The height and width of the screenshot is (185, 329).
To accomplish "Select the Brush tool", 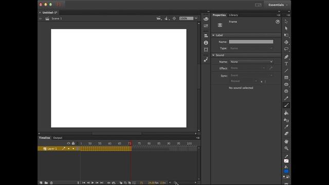I will [x=286, y=105].
